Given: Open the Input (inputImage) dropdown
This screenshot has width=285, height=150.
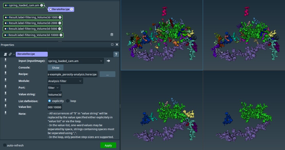Looking at the screenshot, I should pyautogui.click(x=76, y=61).
